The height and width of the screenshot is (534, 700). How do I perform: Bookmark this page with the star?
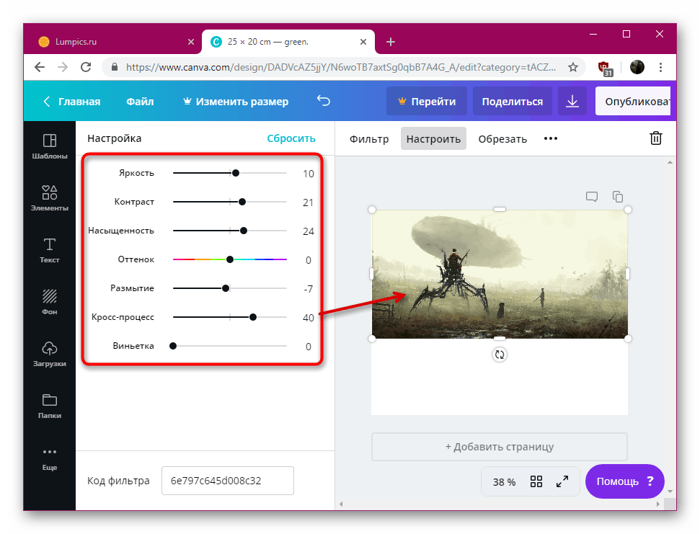pos(573,67)
